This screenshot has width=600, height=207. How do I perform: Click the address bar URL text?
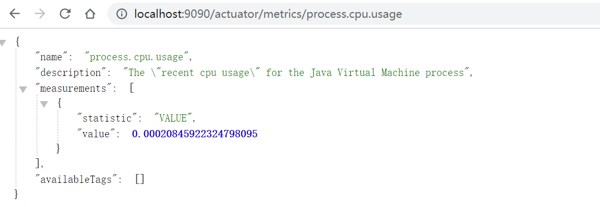[x=268, y=14]
